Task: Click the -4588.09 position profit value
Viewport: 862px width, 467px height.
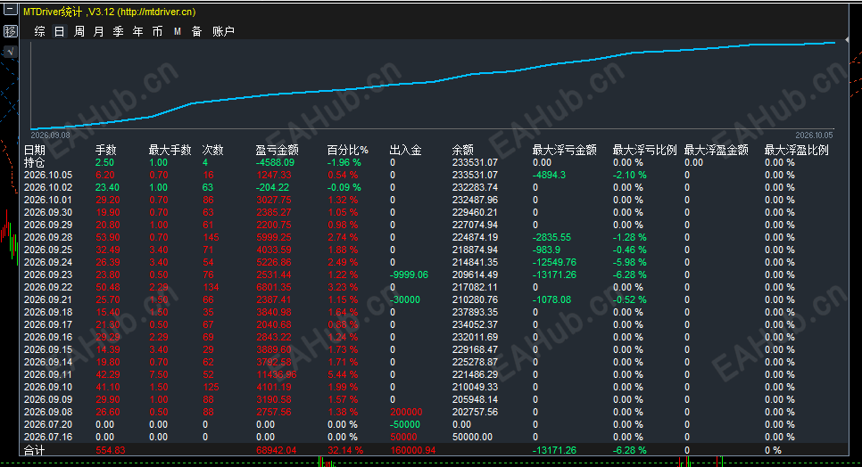Action: pos(275,162)
